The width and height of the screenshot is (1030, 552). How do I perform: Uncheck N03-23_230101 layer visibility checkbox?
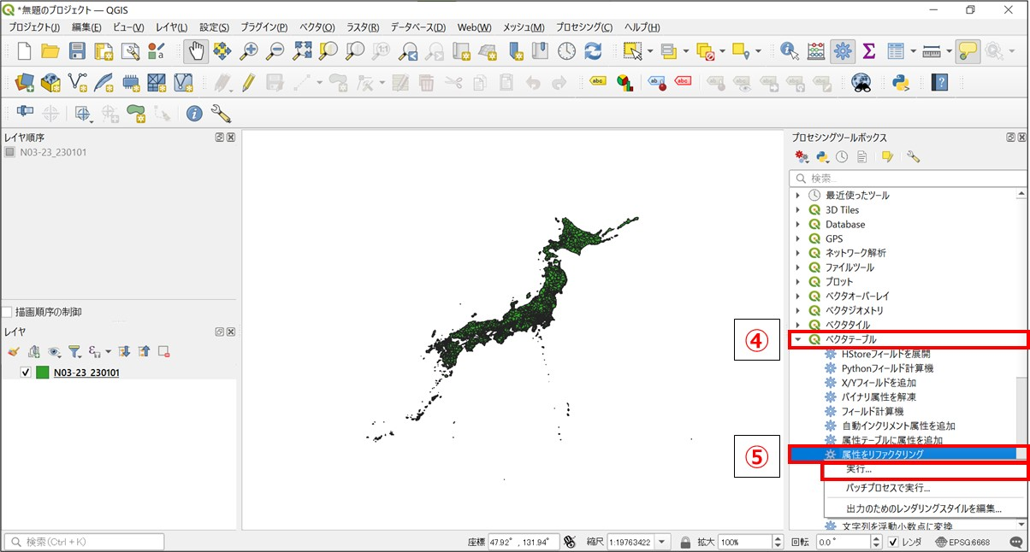coord(26,373)
